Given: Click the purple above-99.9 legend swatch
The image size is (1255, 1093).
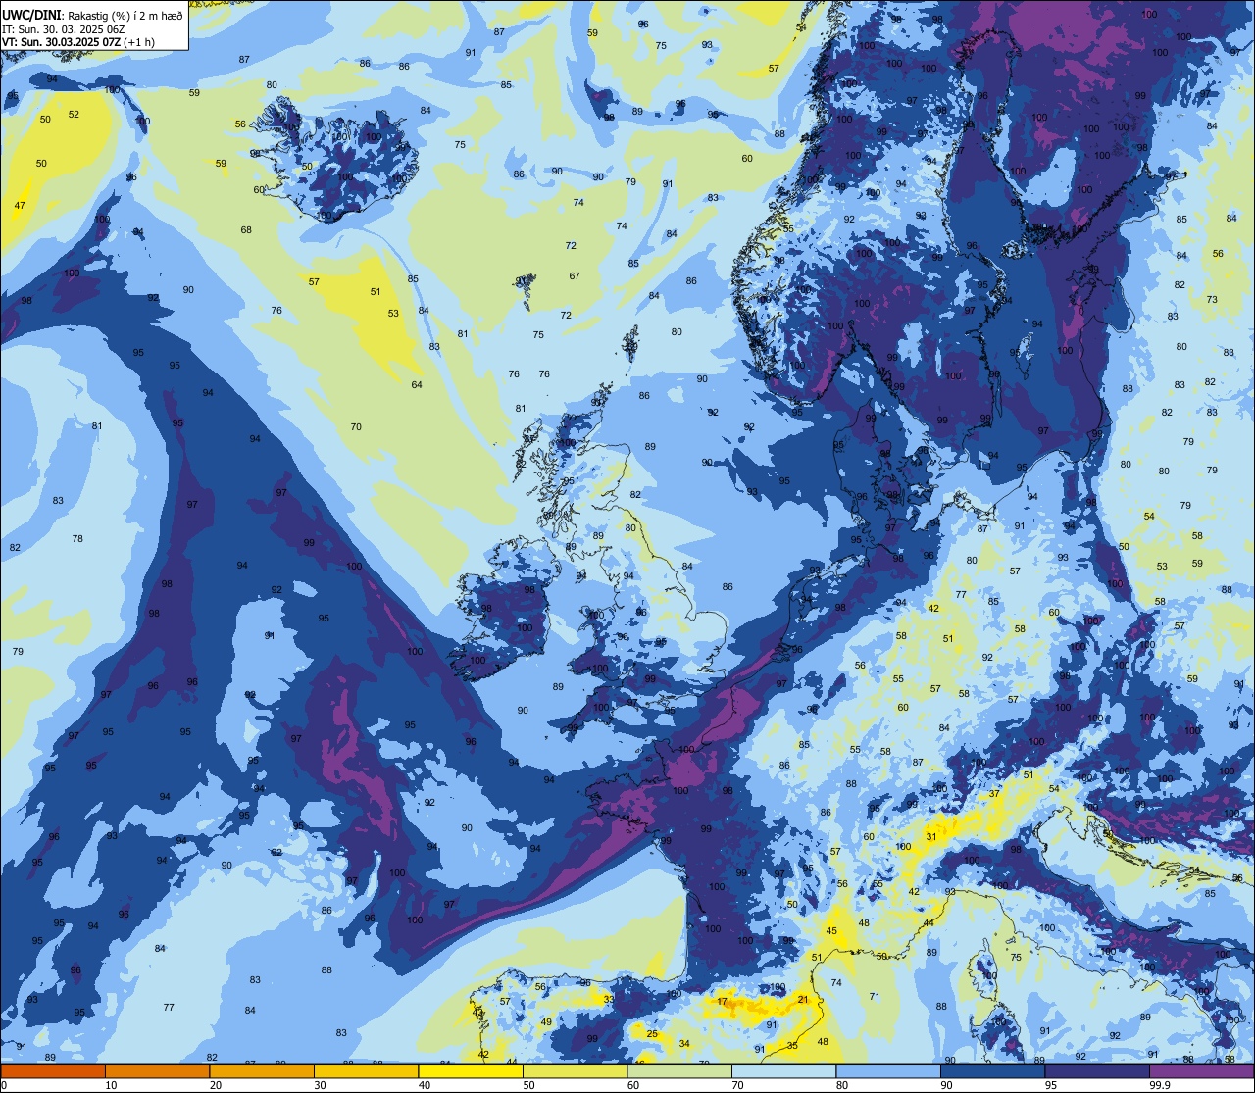Looking at the screenshot, I should [1202, 1070].
